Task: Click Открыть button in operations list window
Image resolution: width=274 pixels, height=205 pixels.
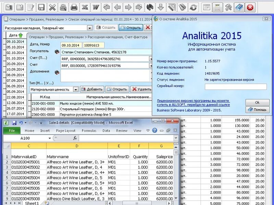Action: pos(131,28)
